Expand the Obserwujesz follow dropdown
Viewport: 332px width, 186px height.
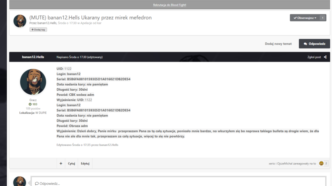tap(305, 18)
